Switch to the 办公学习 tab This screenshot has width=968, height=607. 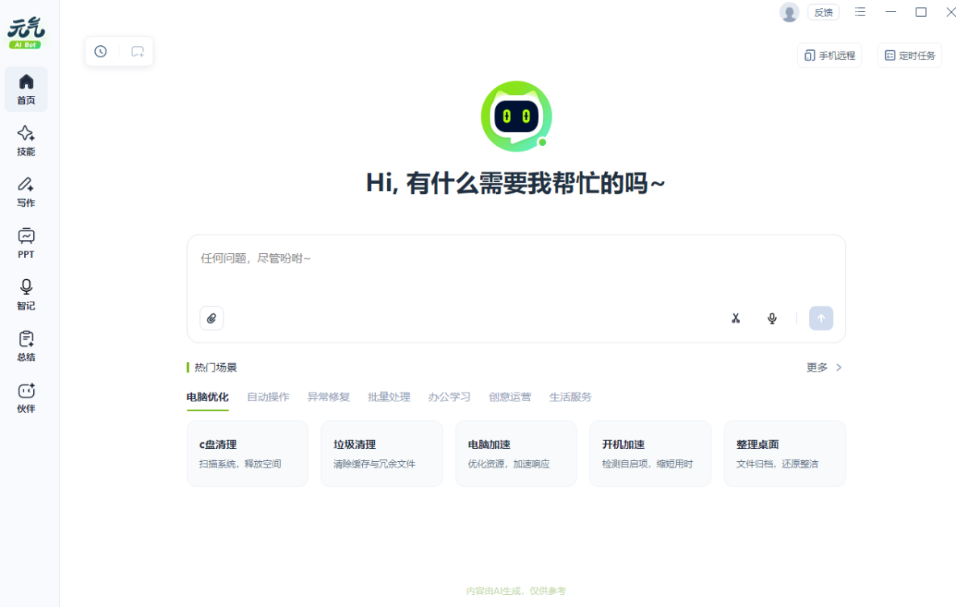[x=449, y=397]
